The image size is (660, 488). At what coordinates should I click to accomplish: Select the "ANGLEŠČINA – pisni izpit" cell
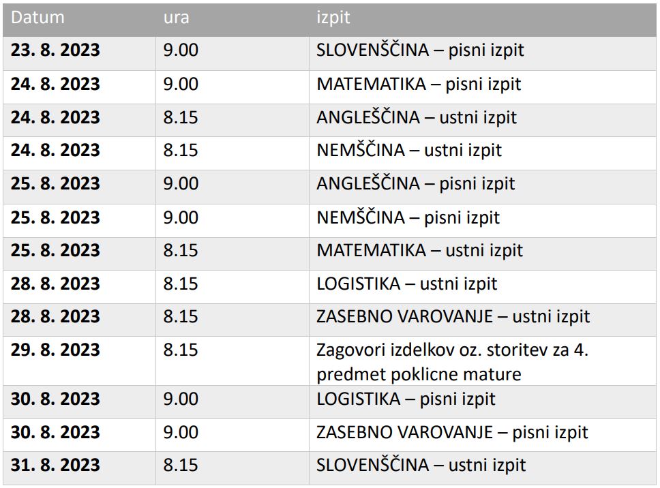(416, 183)
